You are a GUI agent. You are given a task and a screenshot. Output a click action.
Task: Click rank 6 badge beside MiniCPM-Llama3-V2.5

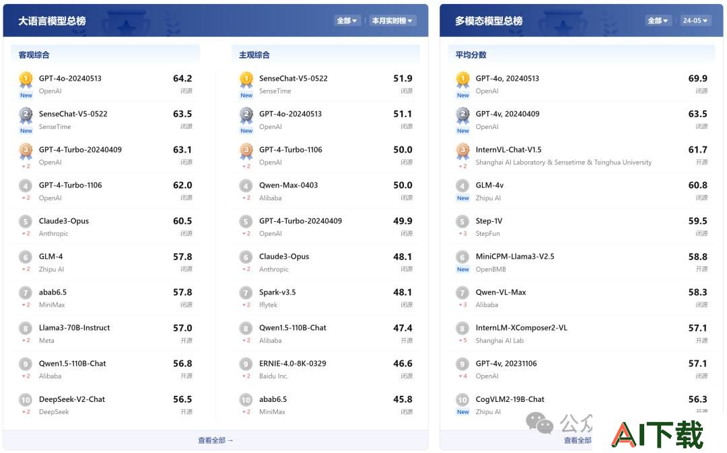coord(462,257)
